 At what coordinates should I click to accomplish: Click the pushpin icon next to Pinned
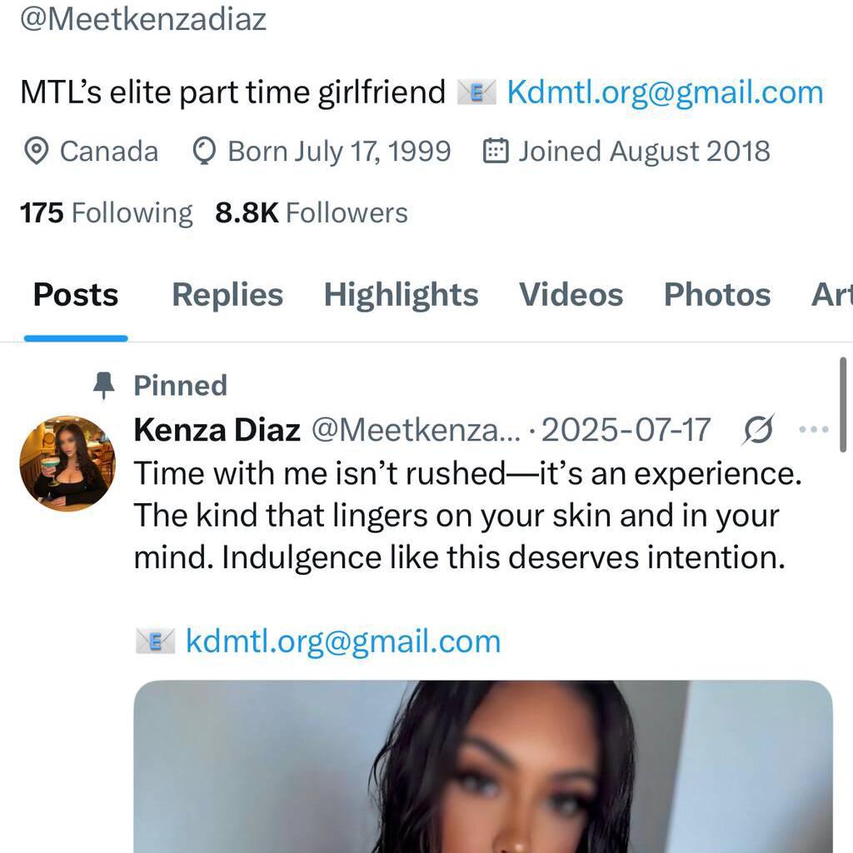(104, 386)
